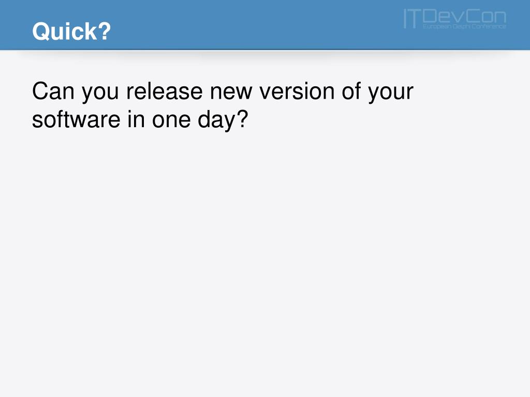Click the question mark in "Quick?"
Viewport: 530px width, 397px height.
point(105,32)
